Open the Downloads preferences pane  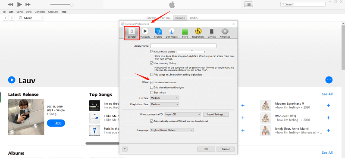coord(172,33)
